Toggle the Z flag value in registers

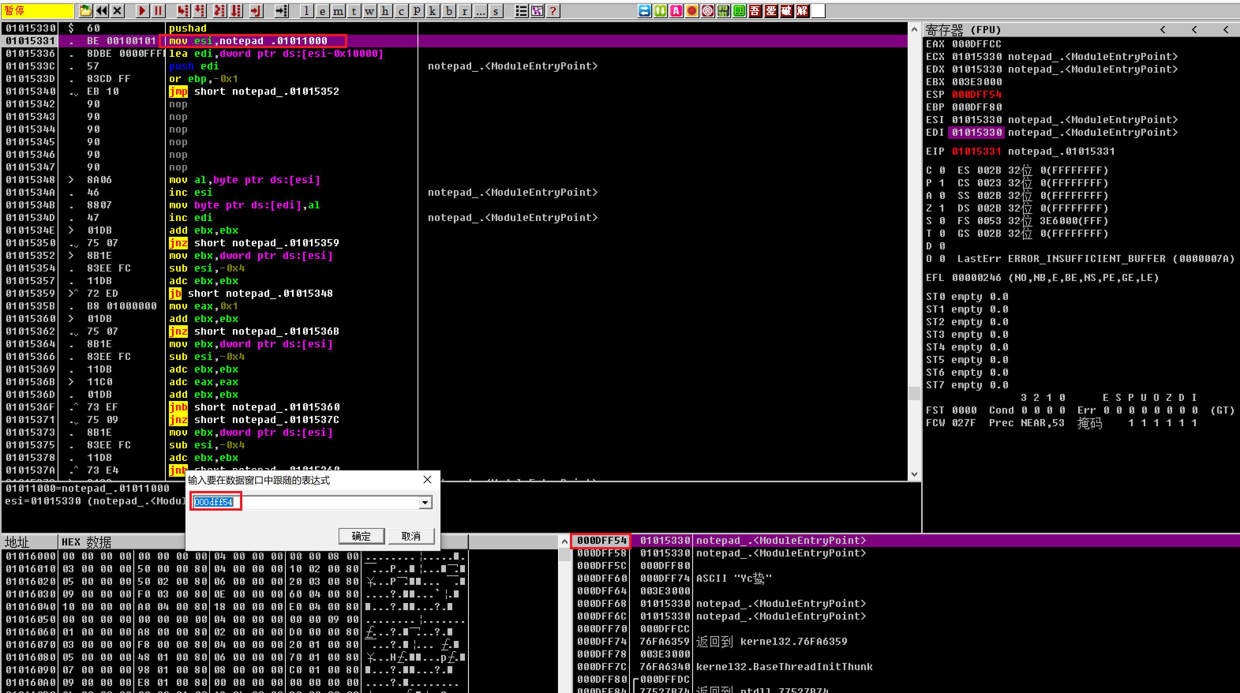[x=942, y=208]
